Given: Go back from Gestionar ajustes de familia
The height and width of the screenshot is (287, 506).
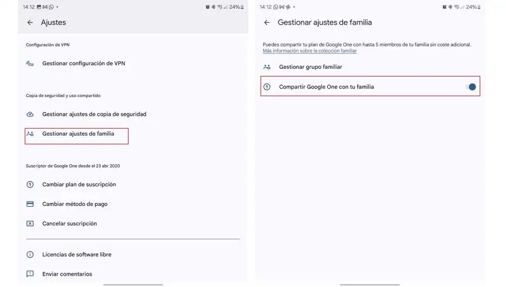Looking at the screenshot, I should click(x=267, y=23).
